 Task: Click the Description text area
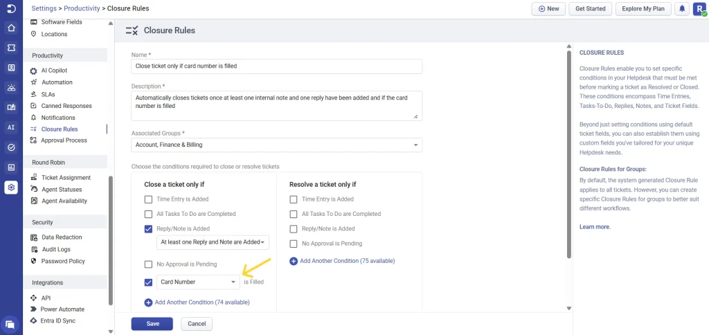[x=277, y=105]
